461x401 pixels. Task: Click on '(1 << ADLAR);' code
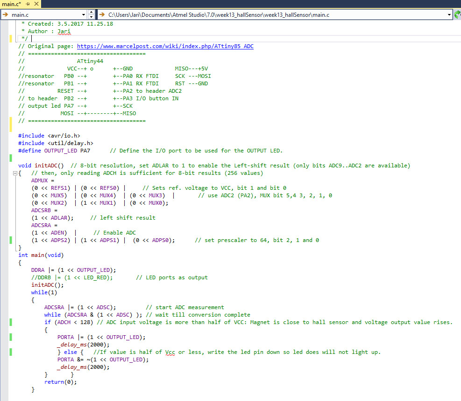coord(52,218)
